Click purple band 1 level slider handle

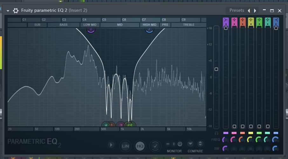click(x=226, y=28)
